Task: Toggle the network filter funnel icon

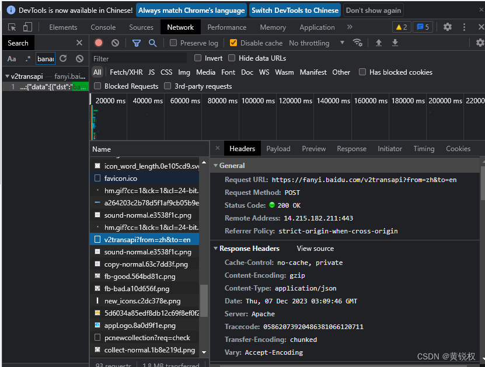Action: [x=137, y=43]
